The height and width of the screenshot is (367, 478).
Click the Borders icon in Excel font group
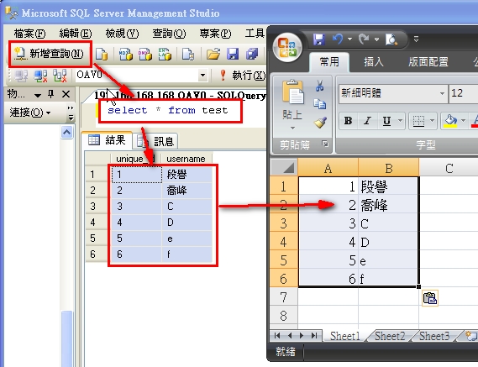point(418,121)
